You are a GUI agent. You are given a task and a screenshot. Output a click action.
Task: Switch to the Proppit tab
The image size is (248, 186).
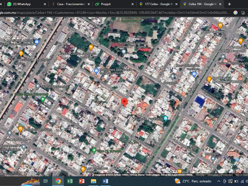(106, 4)
